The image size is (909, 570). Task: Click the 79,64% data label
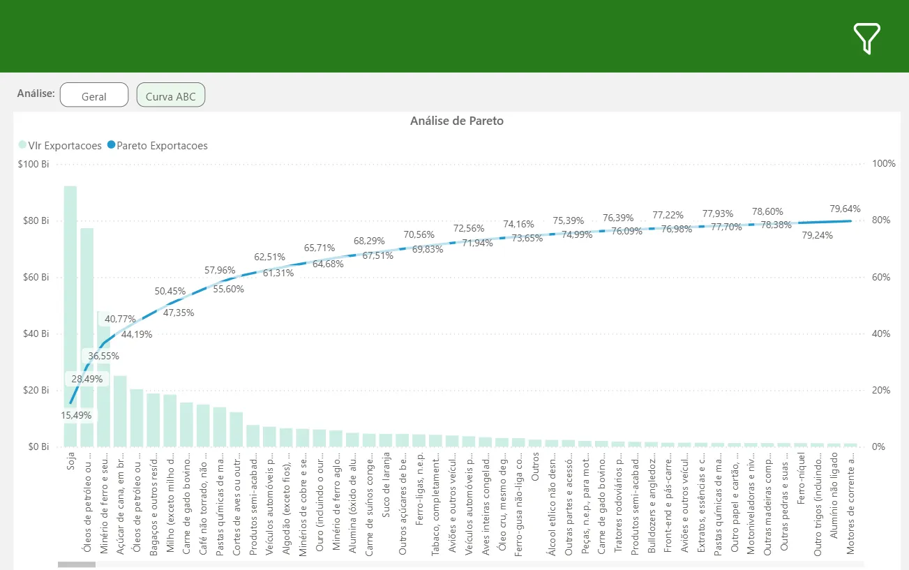point(845,209)
